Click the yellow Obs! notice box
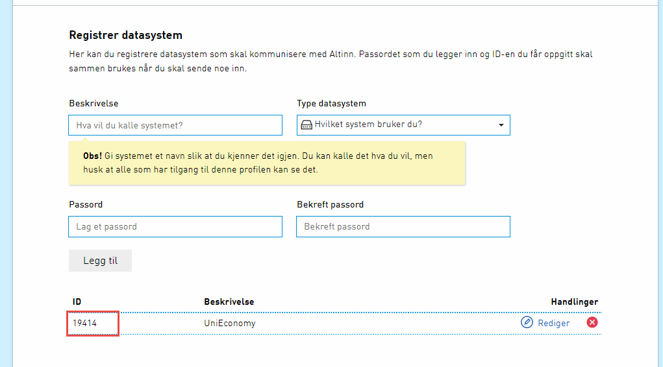This screenshot has width=663, height=367. (266, 163)
